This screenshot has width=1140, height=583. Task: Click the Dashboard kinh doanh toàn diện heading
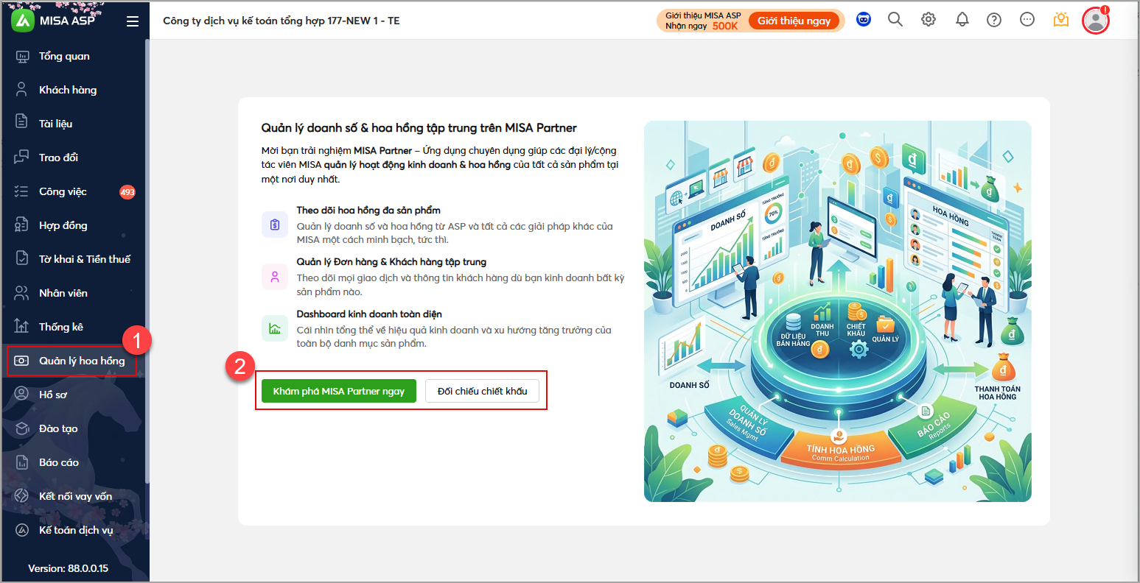point(369,314)
